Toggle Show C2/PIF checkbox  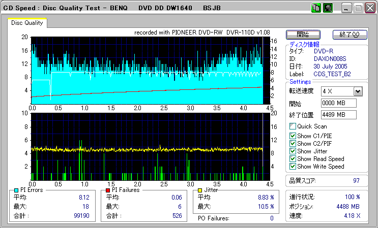(293, 143)
